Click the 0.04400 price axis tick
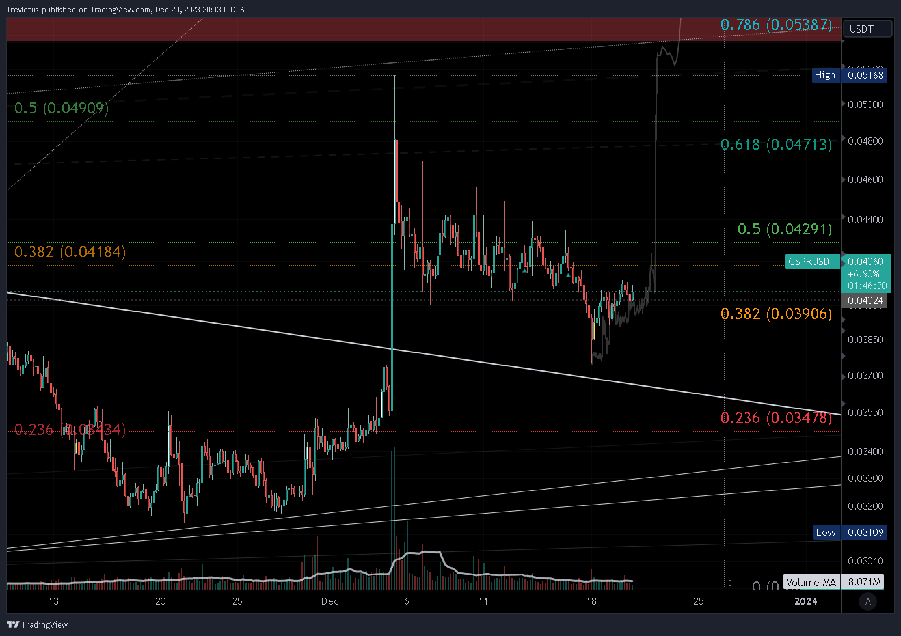 click(865, 220)
